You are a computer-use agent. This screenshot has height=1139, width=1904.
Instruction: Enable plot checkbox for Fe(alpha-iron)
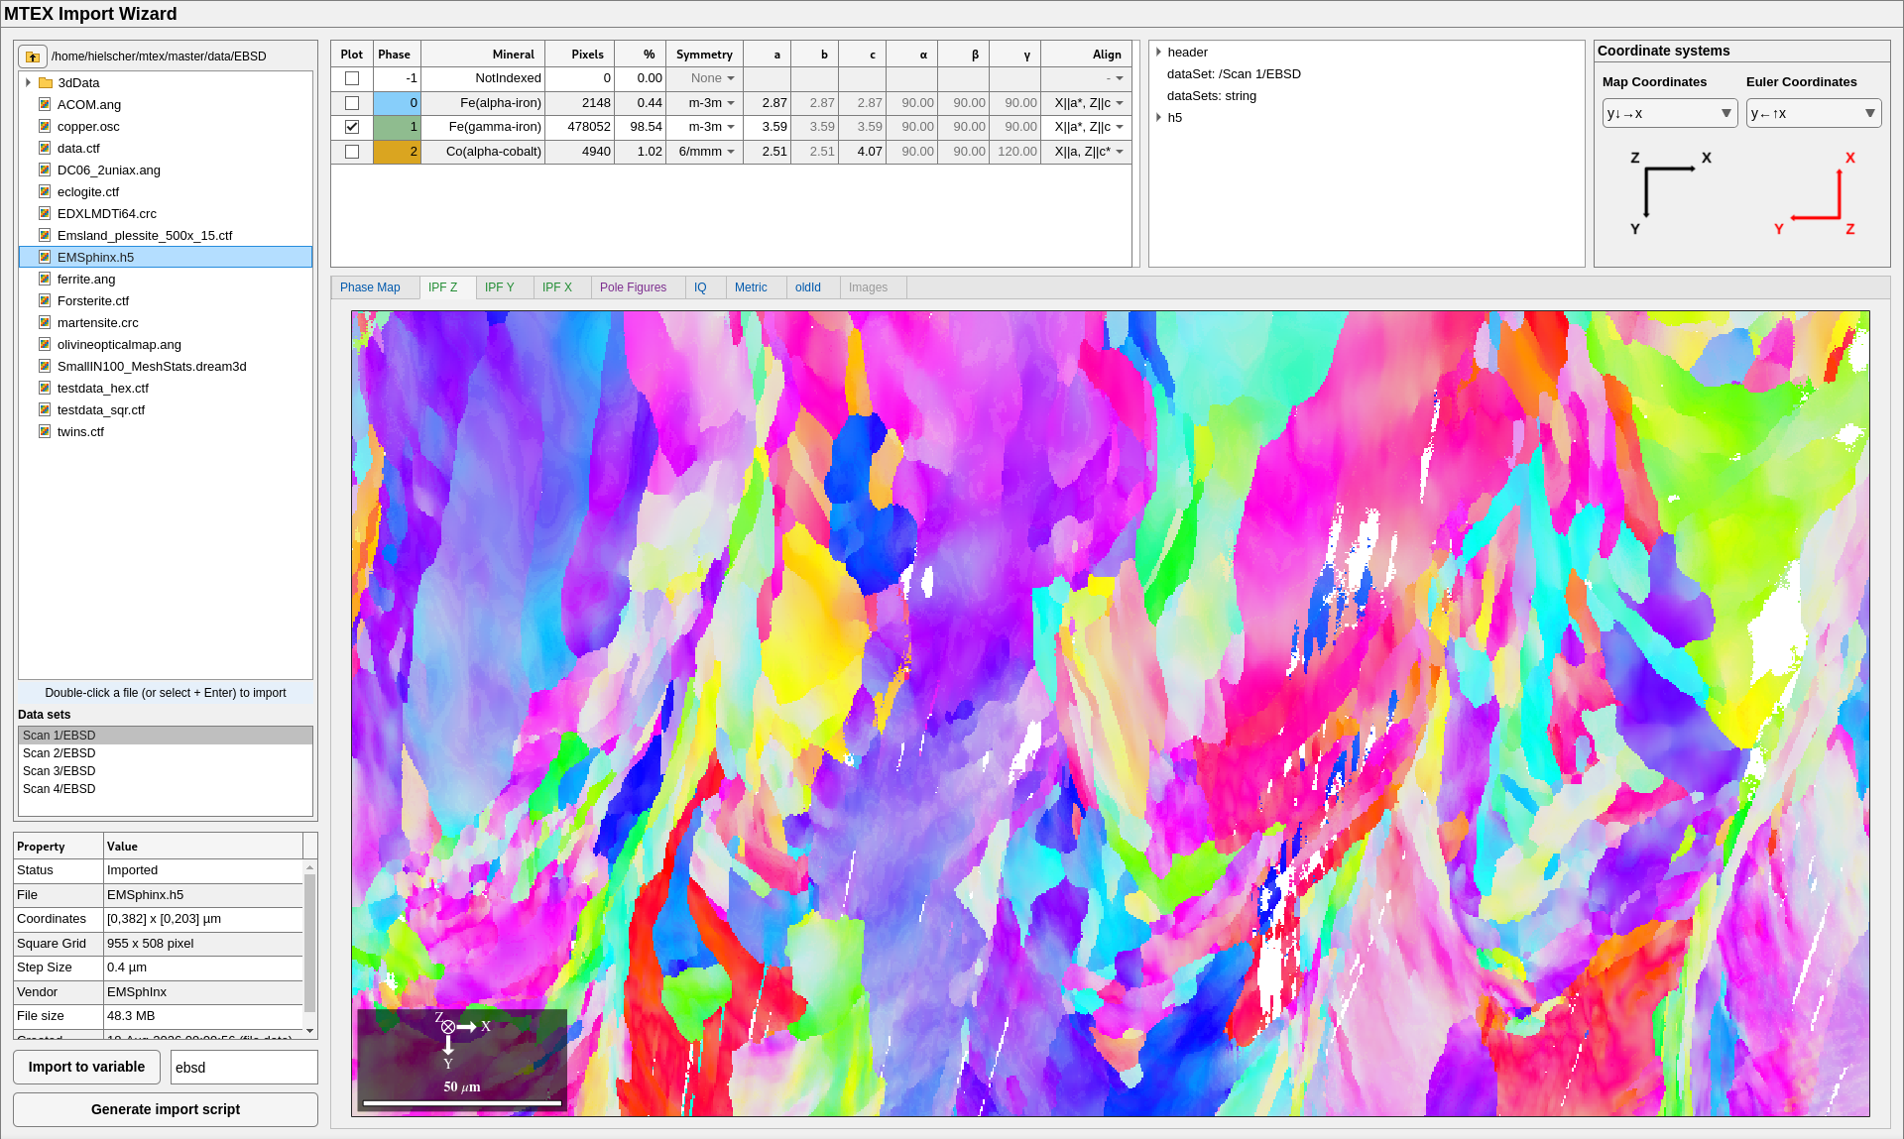coord(352,103)
